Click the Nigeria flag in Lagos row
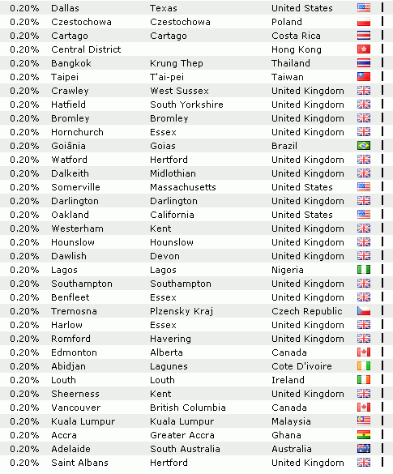The image size is (393, 474). [363, 270]
